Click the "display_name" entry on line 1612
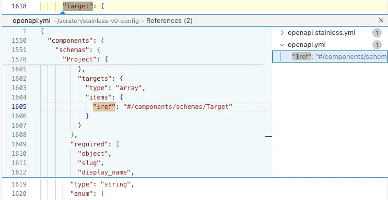Screen dimensions: 388x200 pos(104,172)
